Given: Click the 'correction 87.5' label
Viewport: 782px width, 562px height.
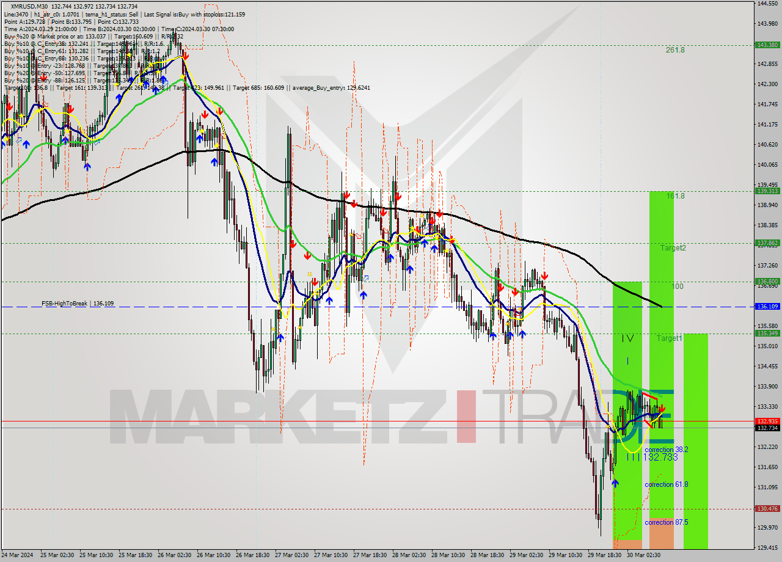Looking at the screenshot, I should (x=667, y=522).
